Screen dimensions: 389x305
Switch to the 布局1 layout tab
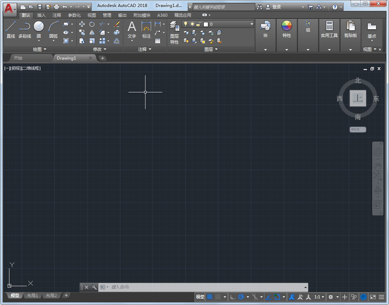[x=32, y=295]
